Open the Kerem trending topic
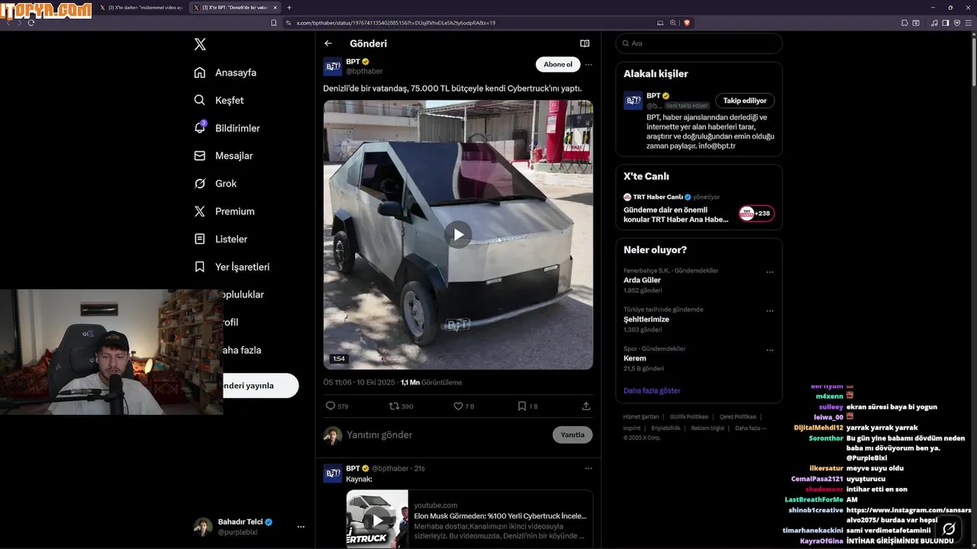977x549 pixels. click(x=635, y=358)
